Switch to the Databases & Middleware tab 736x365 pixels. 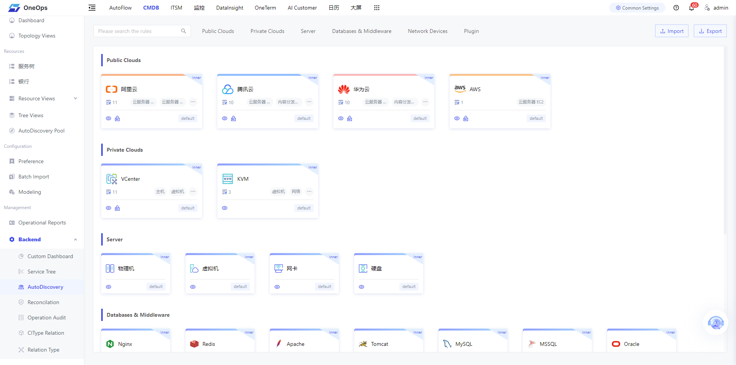(x=362, y=31)
